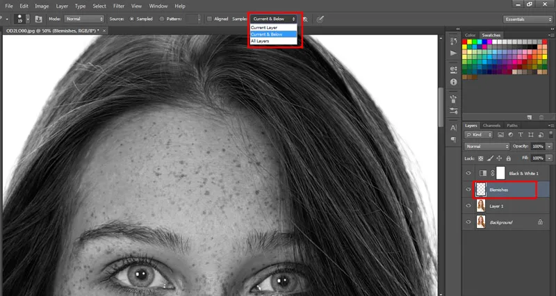Image resolution: width=556 pixels, height=296 pixels.
Task: Open the Brush Presets panel icon
Action: [454, 99]
